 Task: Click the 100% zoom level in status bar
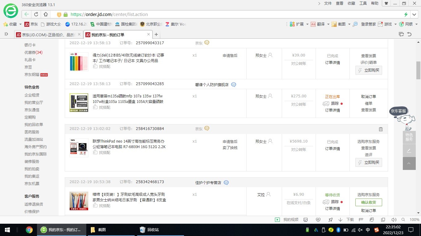tap(414, 220)
